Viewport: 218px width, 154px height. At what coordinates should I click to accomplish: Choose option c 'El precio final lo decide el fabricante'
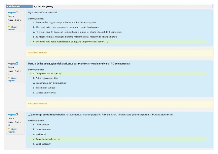(x=30, y=32)
